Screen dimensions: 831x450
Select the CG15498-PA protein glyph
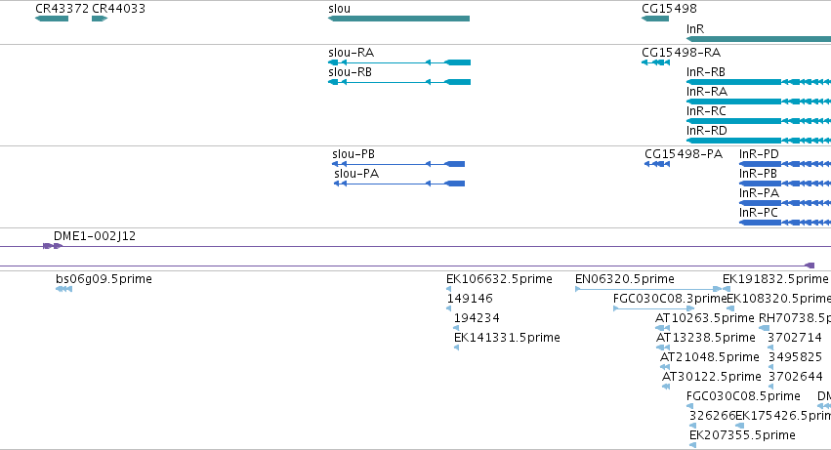coord(657,164)
